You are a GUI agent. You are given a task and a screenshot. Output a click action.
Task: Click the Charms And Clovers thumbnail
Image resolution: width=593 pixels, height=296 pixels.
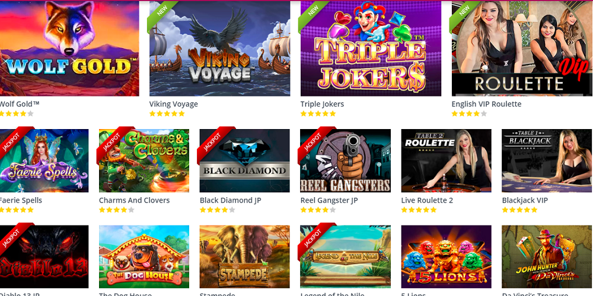(x=144, y=161)
